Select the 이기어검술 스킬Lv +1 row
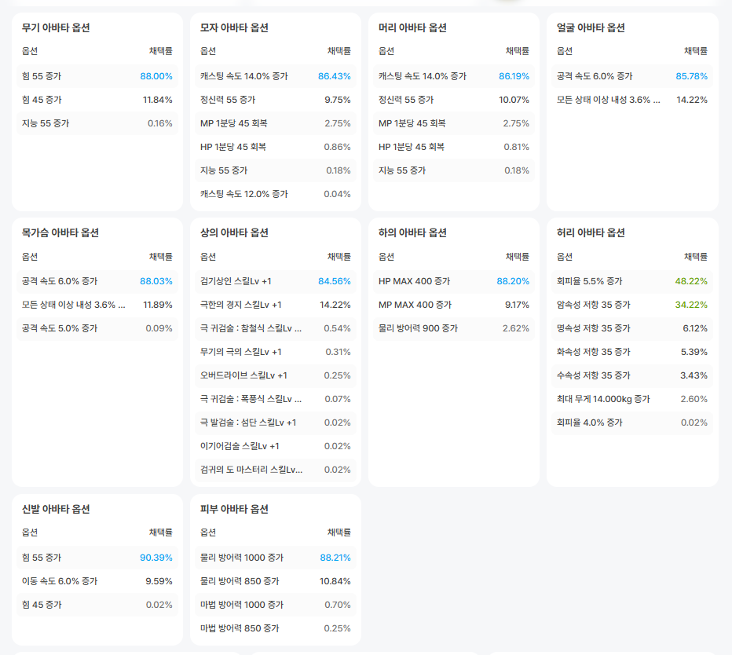 [240, 446]
